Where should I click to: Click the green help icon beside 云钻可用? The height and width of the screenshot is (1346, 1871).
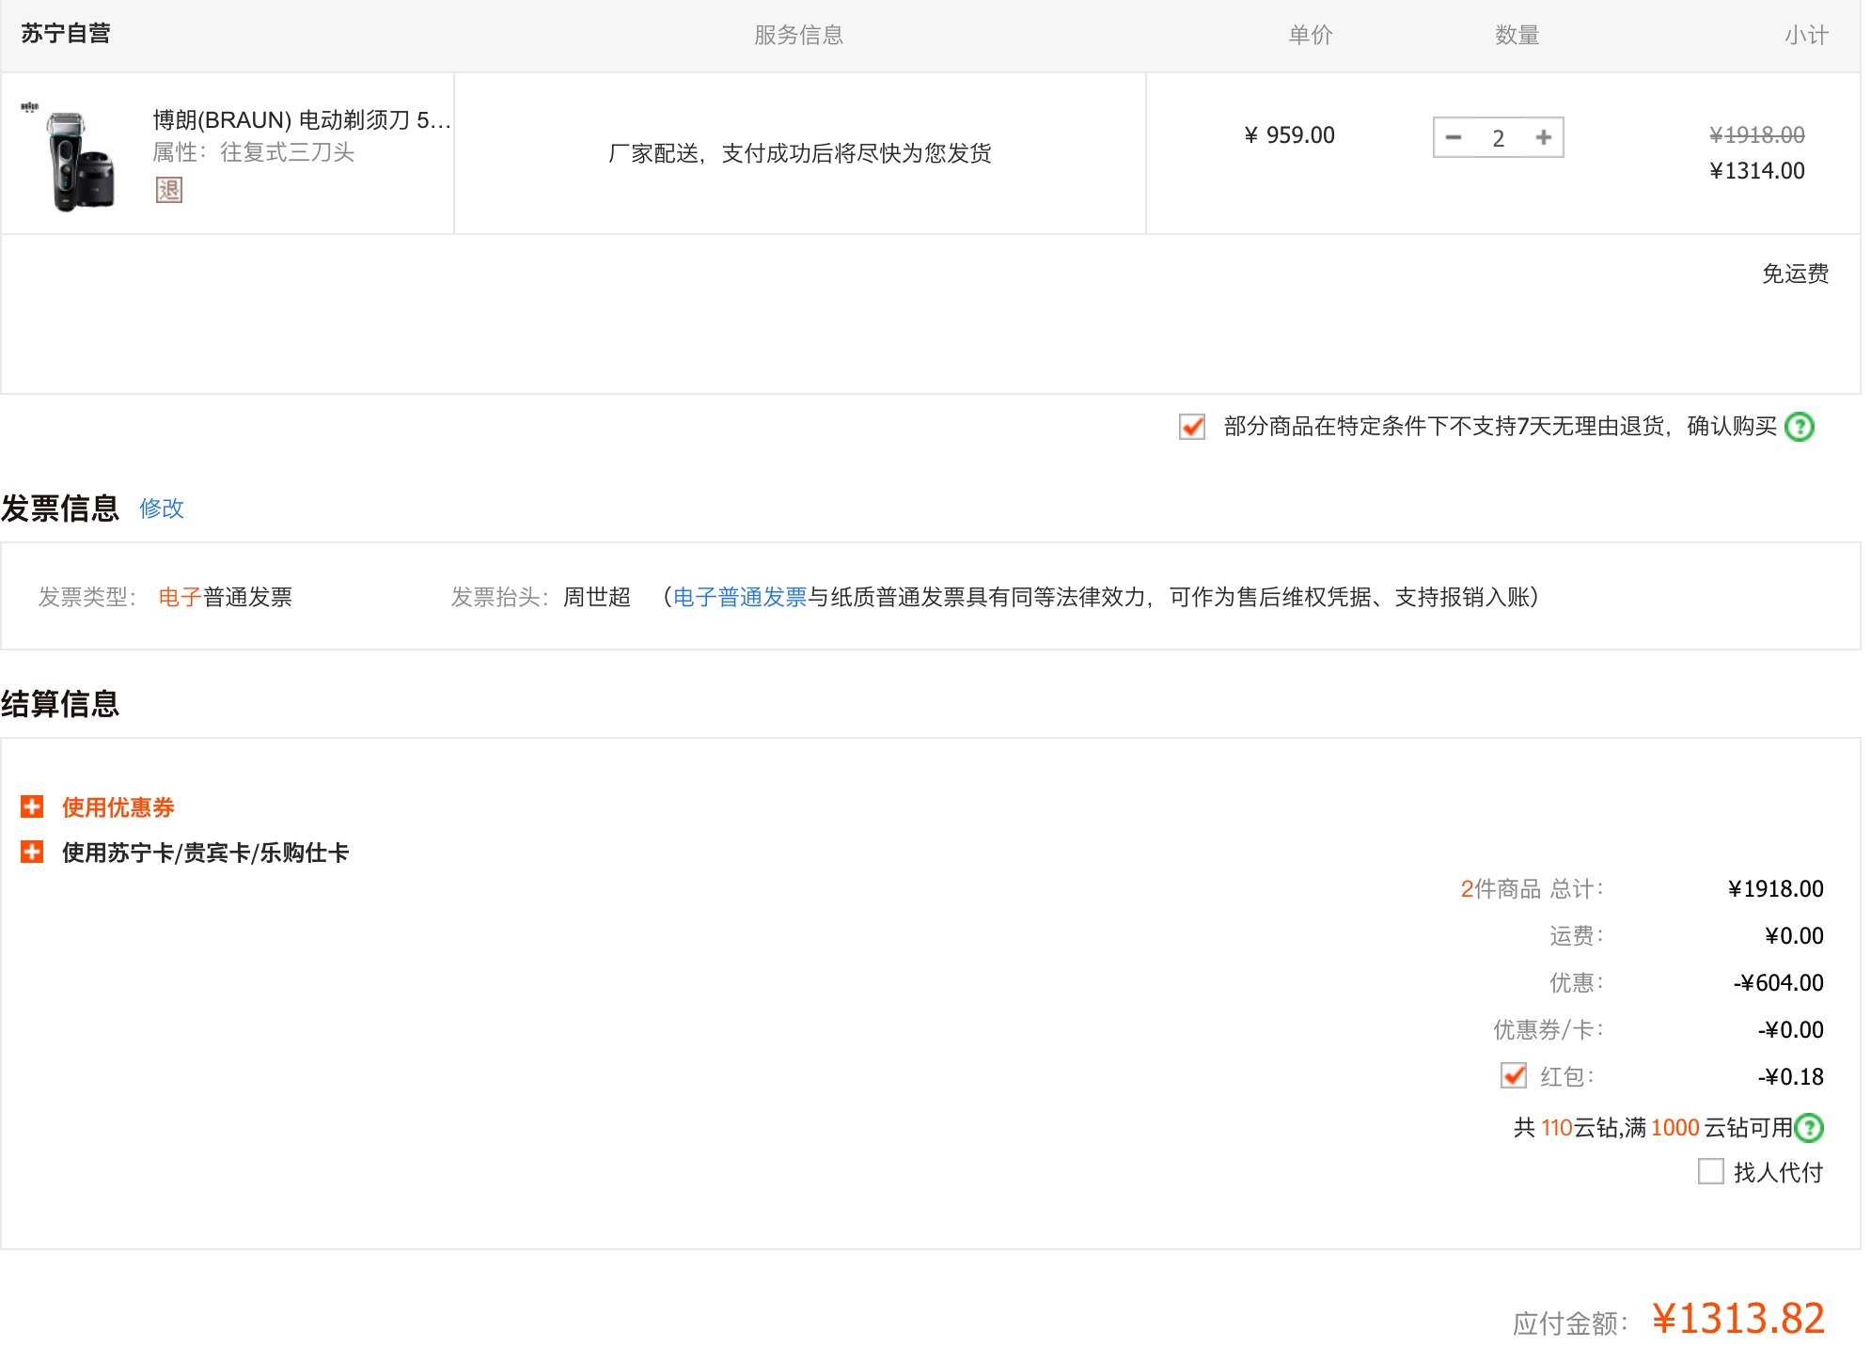1809,1127
